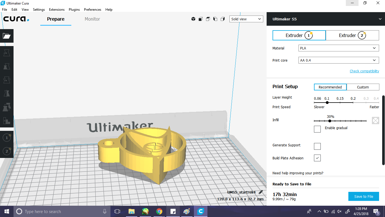Open the View menu

(x=25, y=9)
